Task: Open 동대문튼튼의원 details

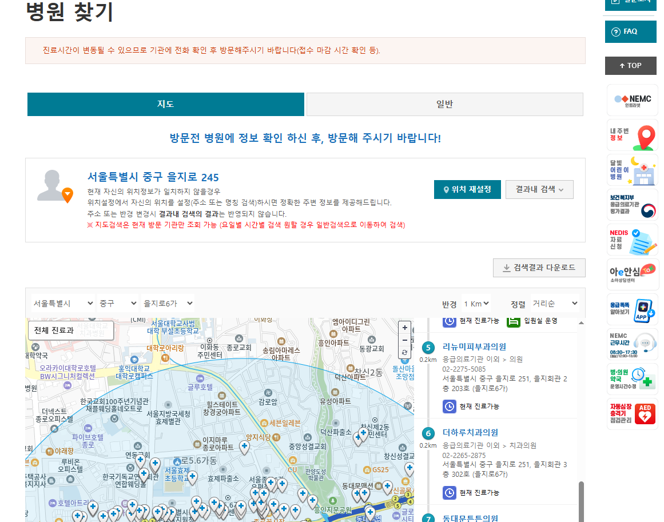Action: 470,518
